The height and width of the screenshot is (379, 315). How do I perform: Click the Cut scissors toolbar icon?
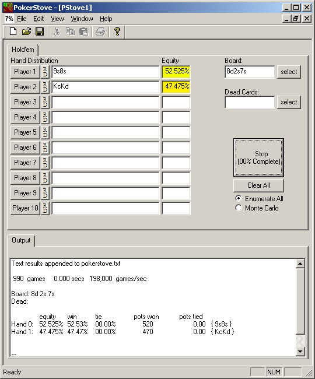coord(57,31)
